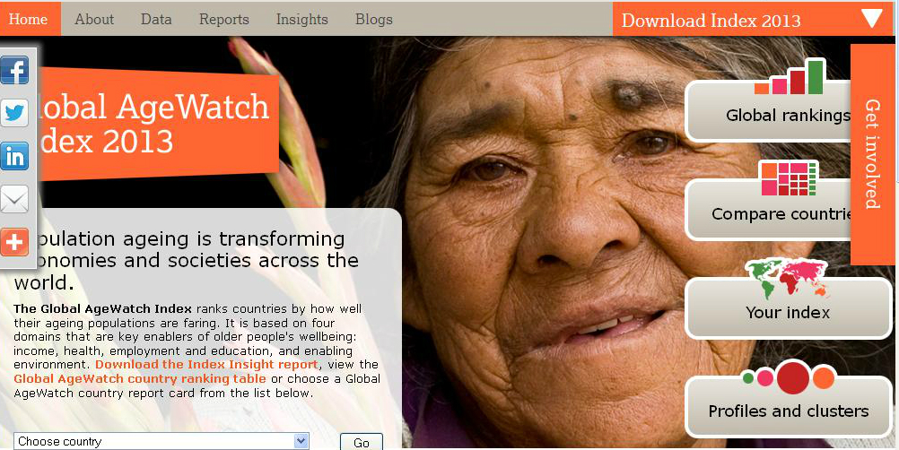Open more sharing options with the orange plus

coord(14,242)
